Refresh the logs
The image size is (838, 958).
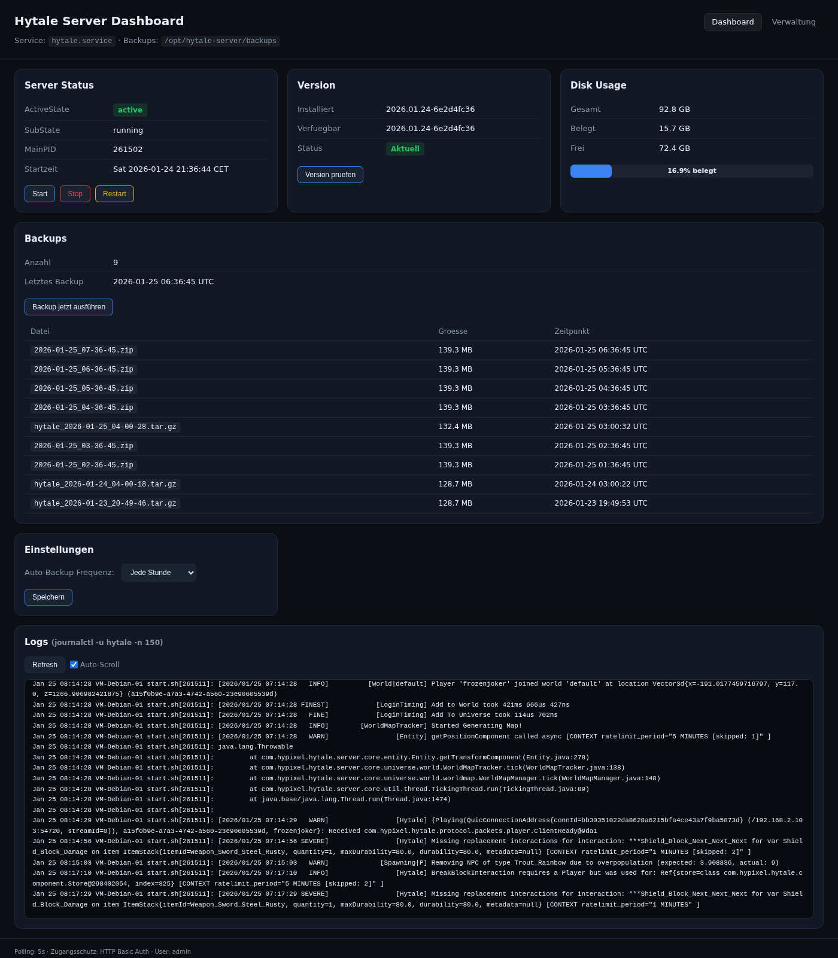(x=45, y=665)
